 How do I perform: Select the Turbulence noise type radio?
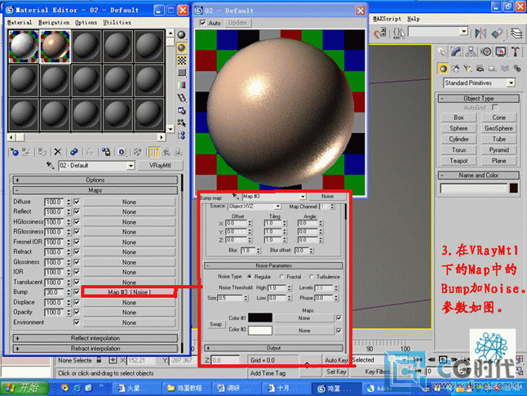(312, 277)
